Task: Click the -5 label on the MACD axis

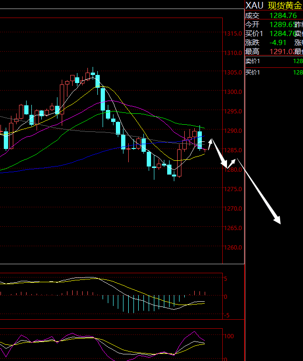Action: tap(227, 315)
